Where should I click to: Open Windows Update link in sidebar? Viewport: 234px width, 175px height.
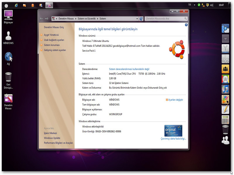tap(52, 138)
